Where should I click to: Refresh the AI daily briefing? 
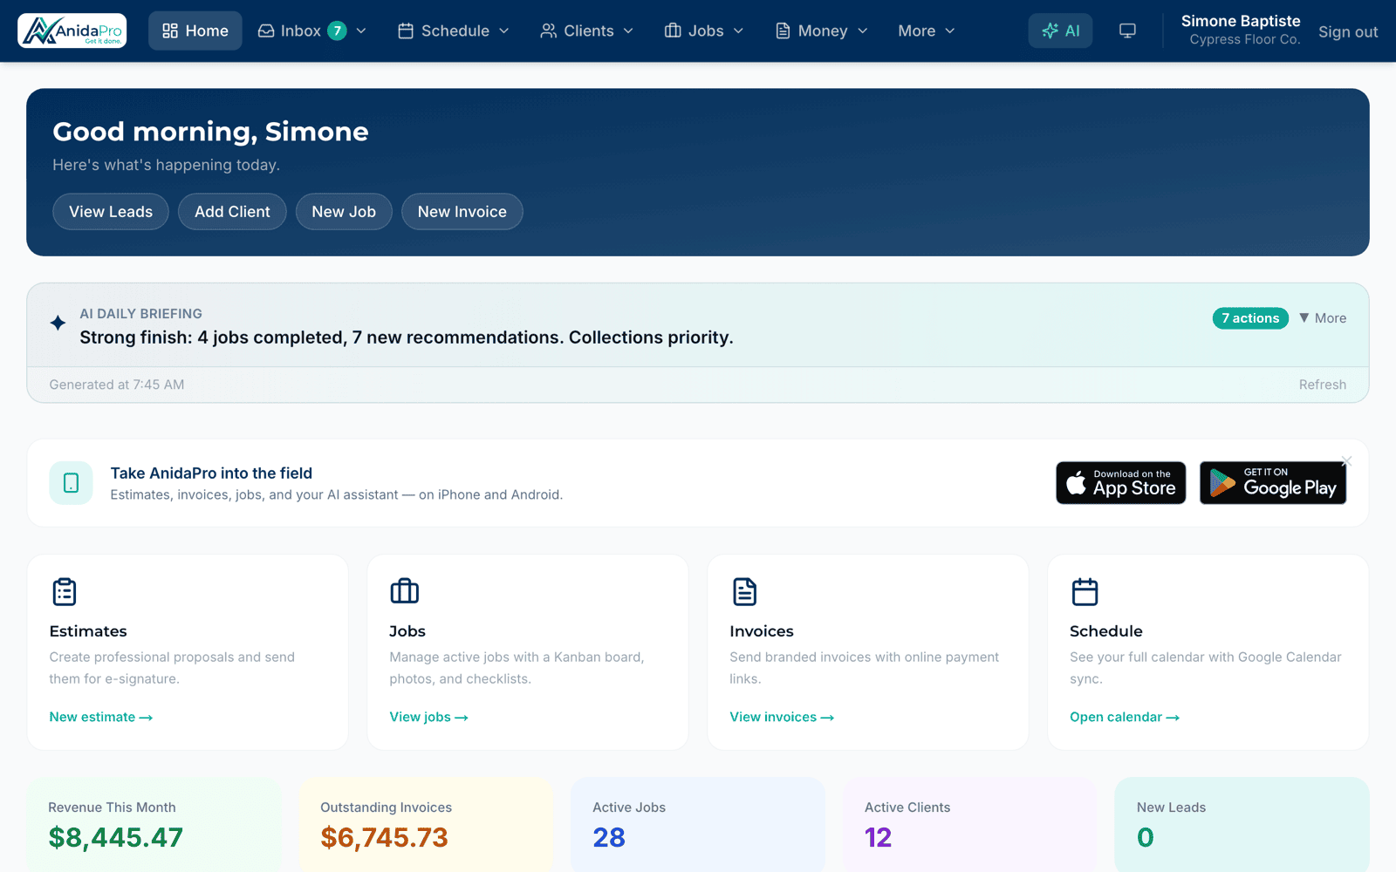coord(1323,385)
